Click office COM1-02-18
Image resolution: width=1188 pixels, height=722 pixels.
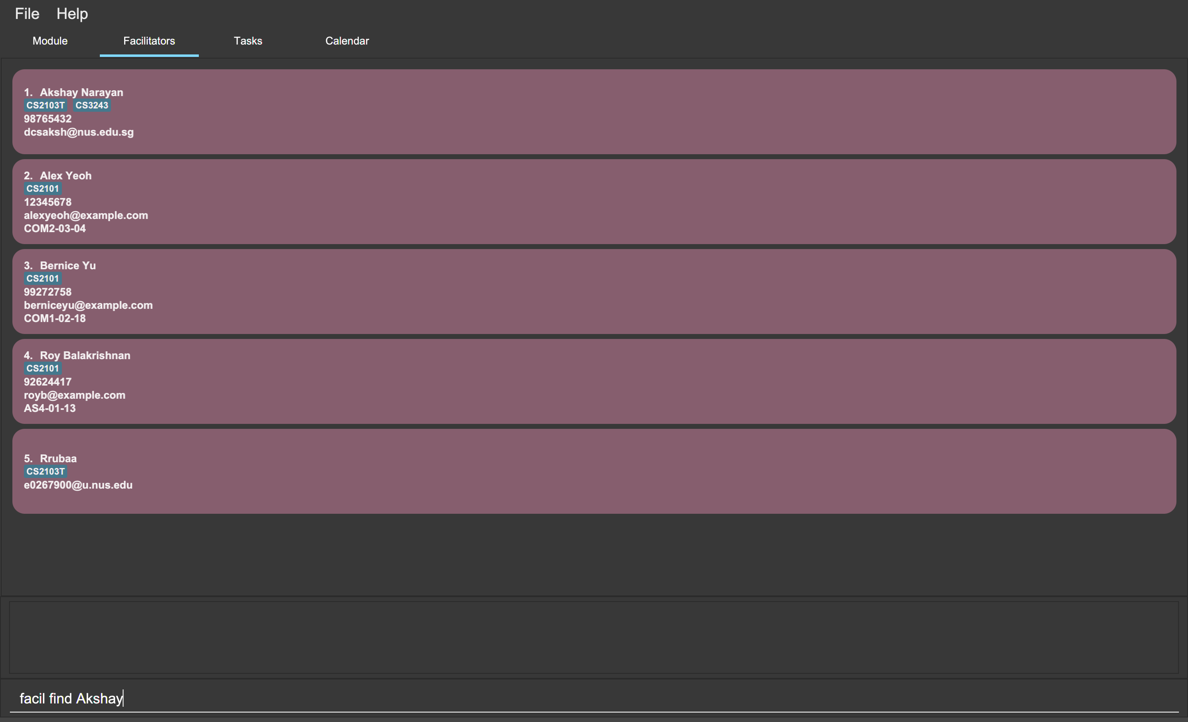pyautogui.click(x=55, y=318)
